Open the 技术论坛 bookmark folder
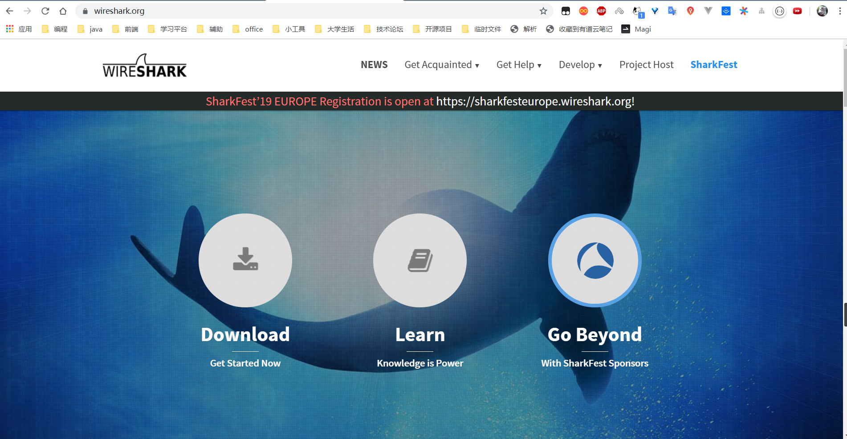The height and width of the screenshot is (439, 847). [x=383, y=29]
